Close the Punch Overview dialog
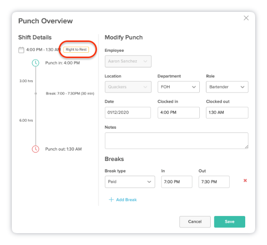The image size is (267, 245). tap(246, 18)
